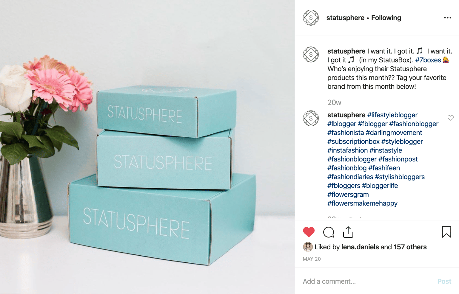Save the post with the bookmark icon
The image size is (459, 294).
(x=446, y=232)
